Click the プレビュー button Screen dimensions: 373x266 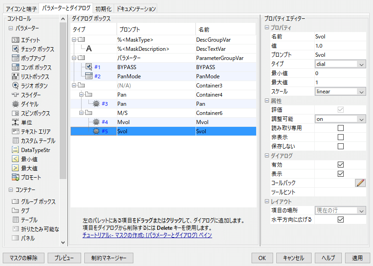click(x=64, y=258)
